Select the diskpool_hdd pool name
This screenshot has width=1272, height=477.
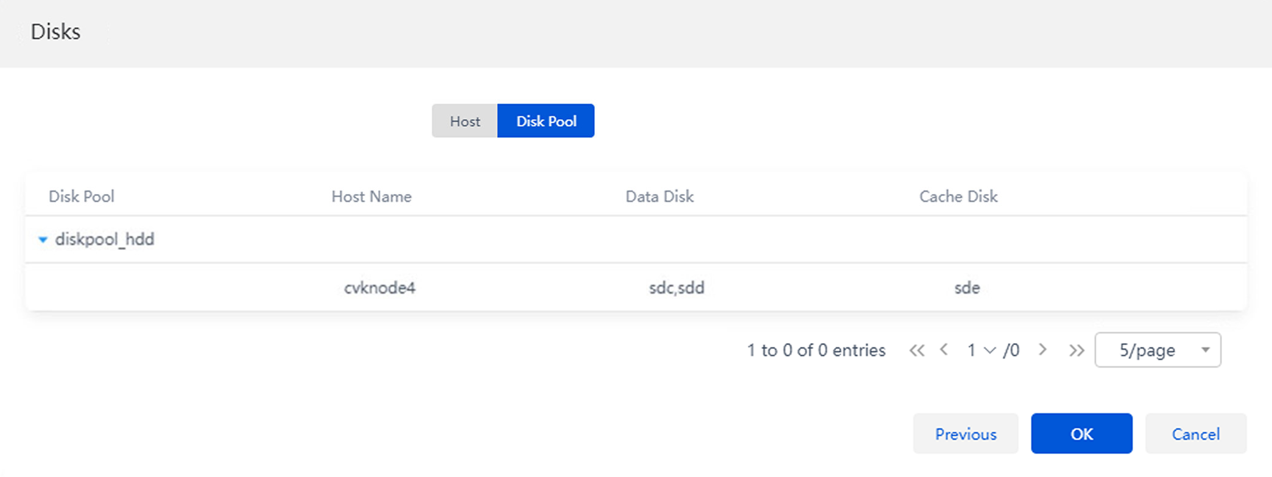[x=105, y=240]
